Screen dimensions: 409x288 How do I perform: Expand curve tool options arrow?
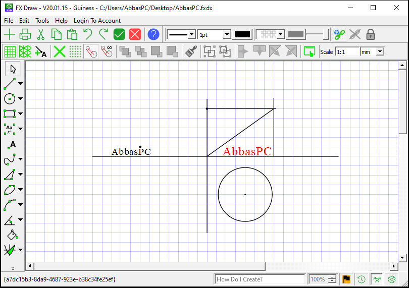coord(20,159)
